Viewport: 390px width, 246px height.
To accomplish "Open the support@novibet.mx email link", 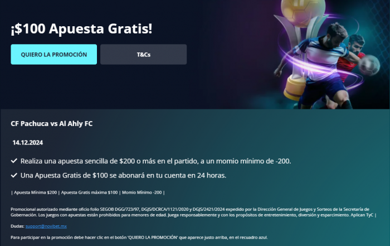I will pyautogui.click(x=46, y=226).
